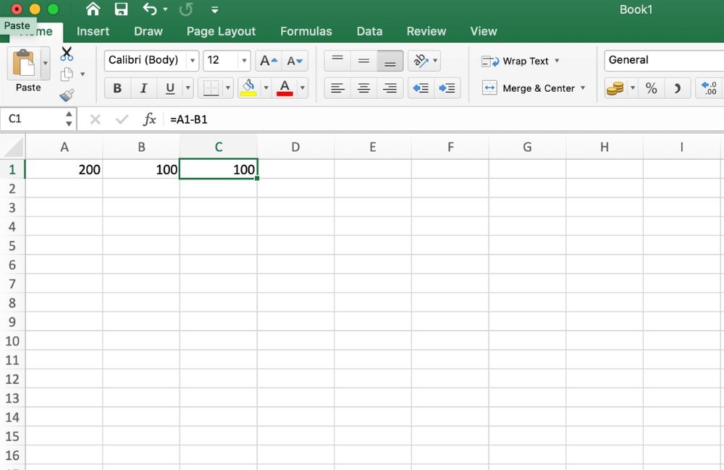This screenshot has height=470, width=724.
Task: Click formula bar containing =A1-B1
Action: coord(445,119)
